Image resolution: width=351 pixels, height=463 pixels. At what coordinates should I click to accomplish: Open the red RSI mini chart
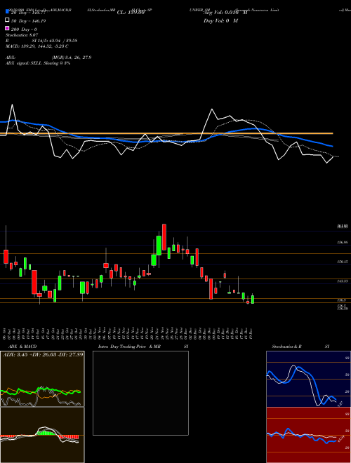(x=308, y=435)
